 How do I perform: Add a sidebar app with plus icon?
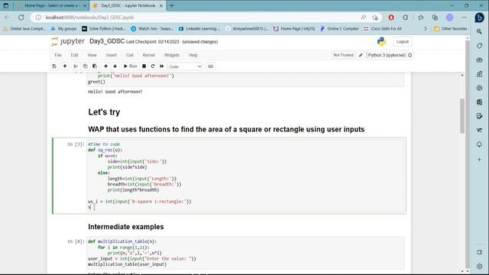479,160
